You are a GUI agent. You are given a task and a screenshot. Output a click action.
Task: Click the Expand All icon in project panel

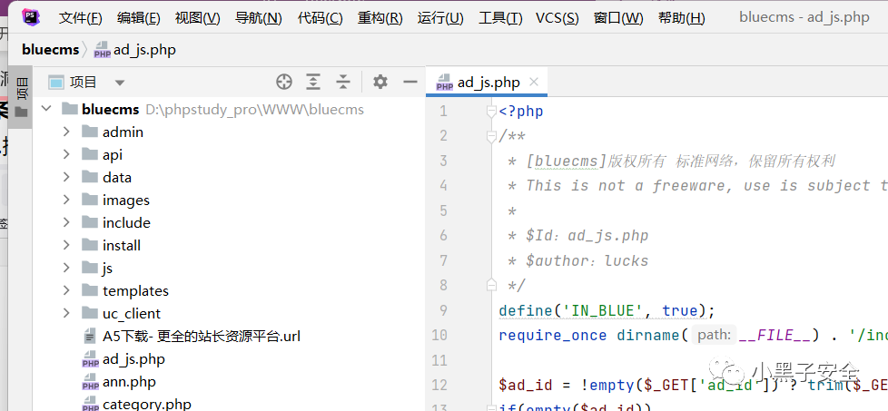[x=313, y=82]
